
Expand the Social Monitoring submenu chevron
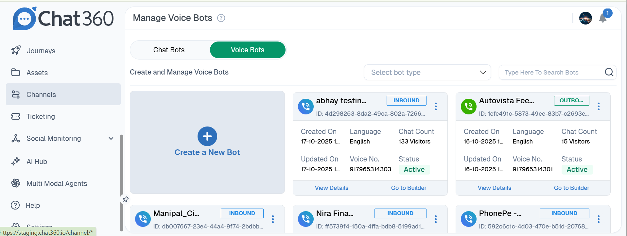click(111, 139)
